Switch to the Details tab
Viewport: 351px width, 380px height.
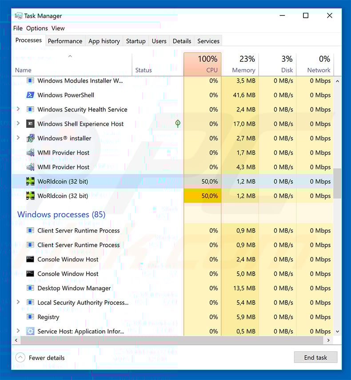pyautogui.click(x=182, y=41)
